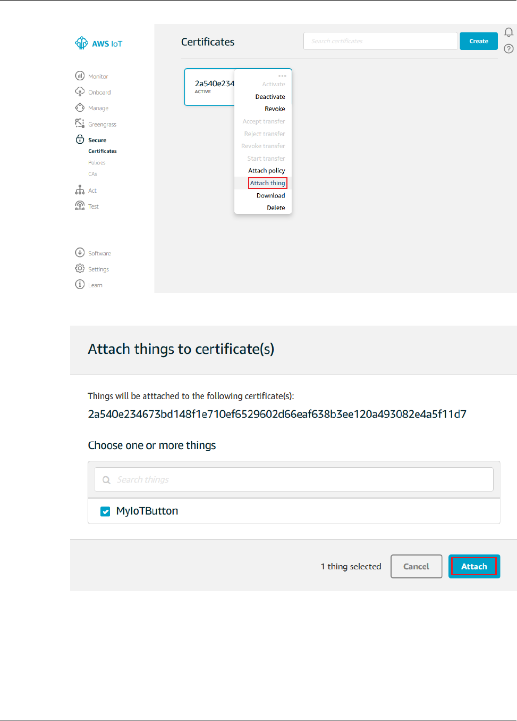Click the Test icon in sidebar

tap(80, 206)
